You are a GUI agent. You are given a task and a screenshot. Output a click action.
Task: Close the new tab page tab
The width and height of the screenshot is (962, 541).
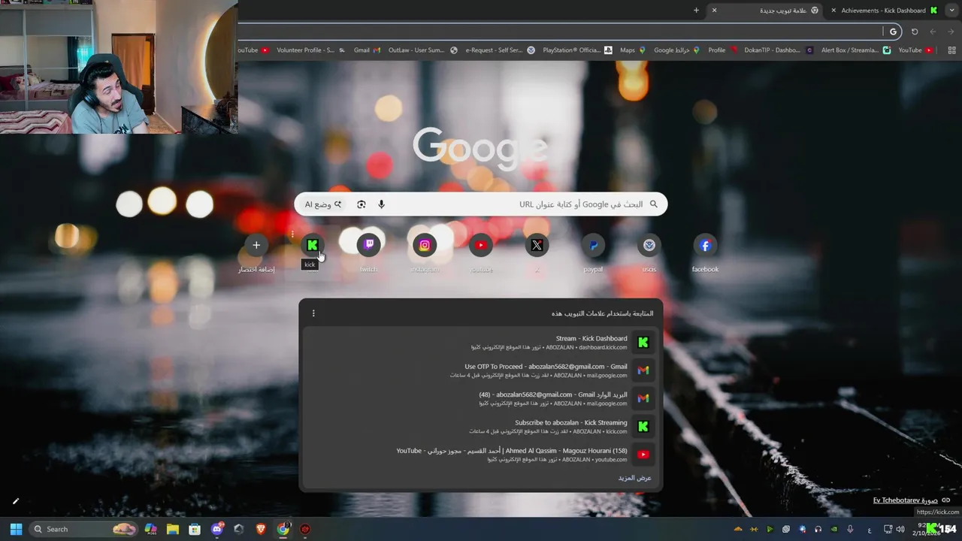[x=714, y=11]
